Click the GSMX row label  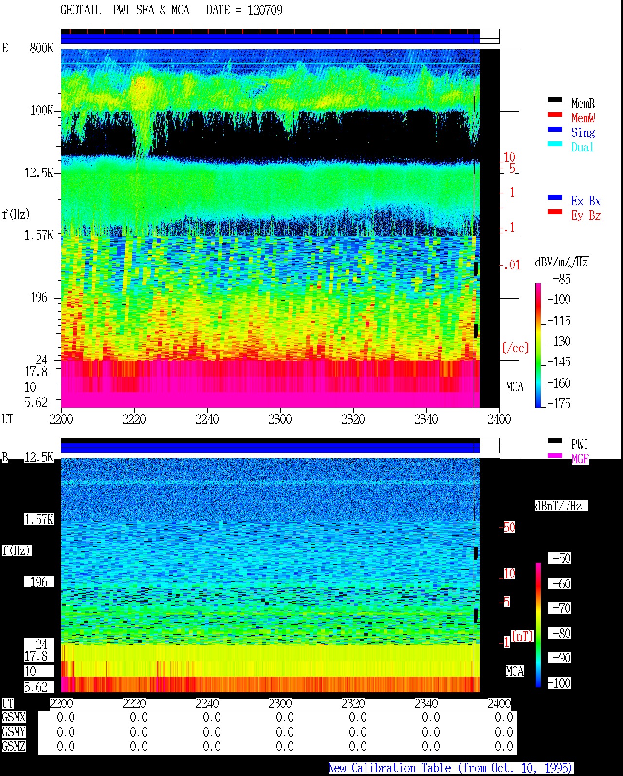(x=14, y=718)
